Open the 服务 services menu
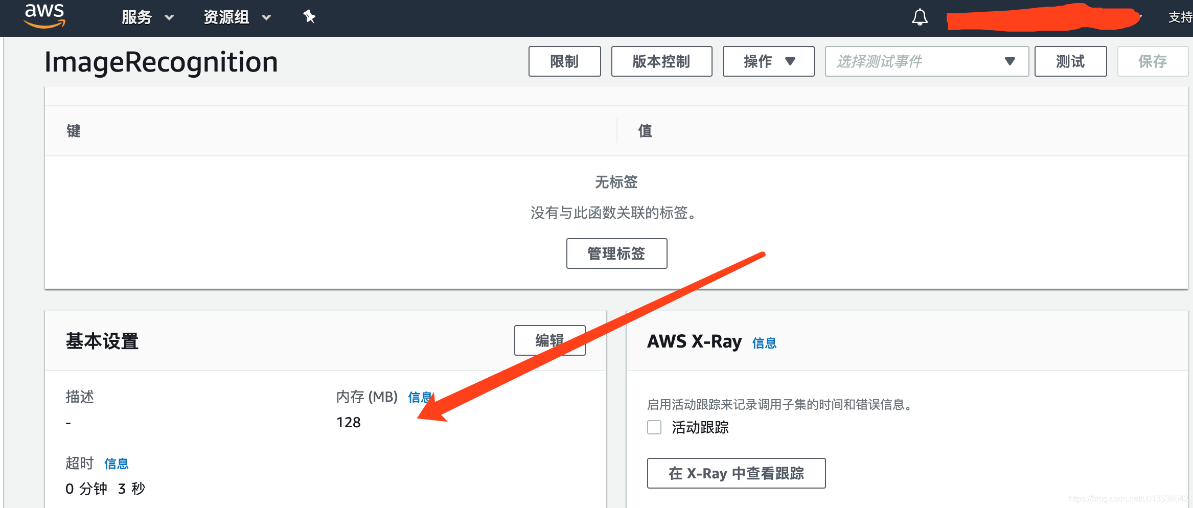This screenshot has width=1193, height=508. pyautogui.click(x=148, y=17)
